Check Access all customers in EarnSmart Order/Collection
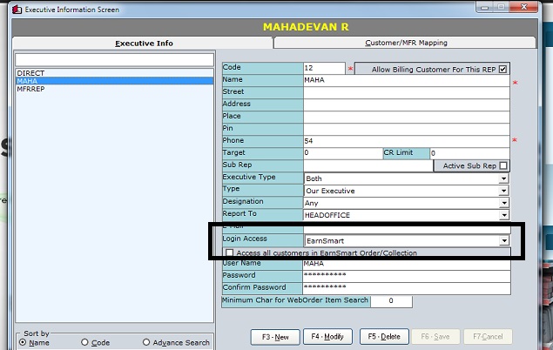The width and height of the screenshot is (553, 350). tap(229, 253)
